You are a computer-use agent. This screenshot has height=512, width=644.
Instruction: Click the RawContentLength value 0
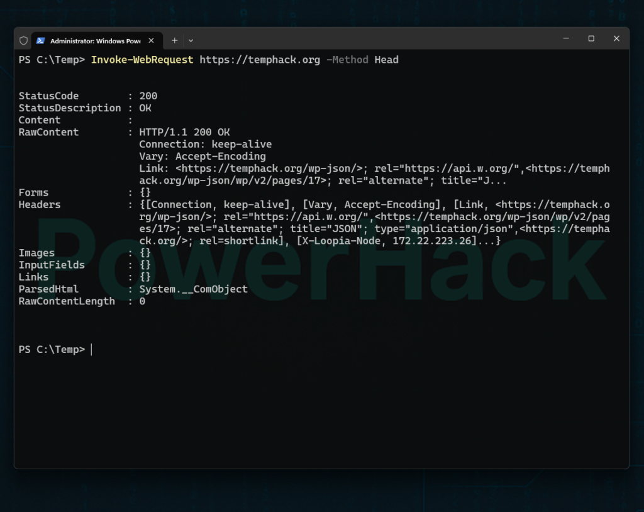tap(142, 301)
